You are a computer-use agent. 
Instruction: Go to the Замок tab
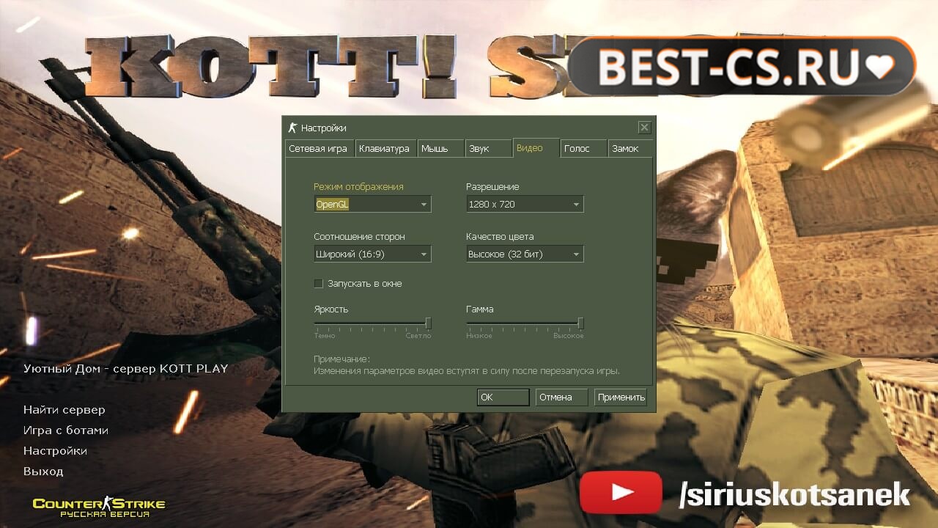click(x=630, y=148)
